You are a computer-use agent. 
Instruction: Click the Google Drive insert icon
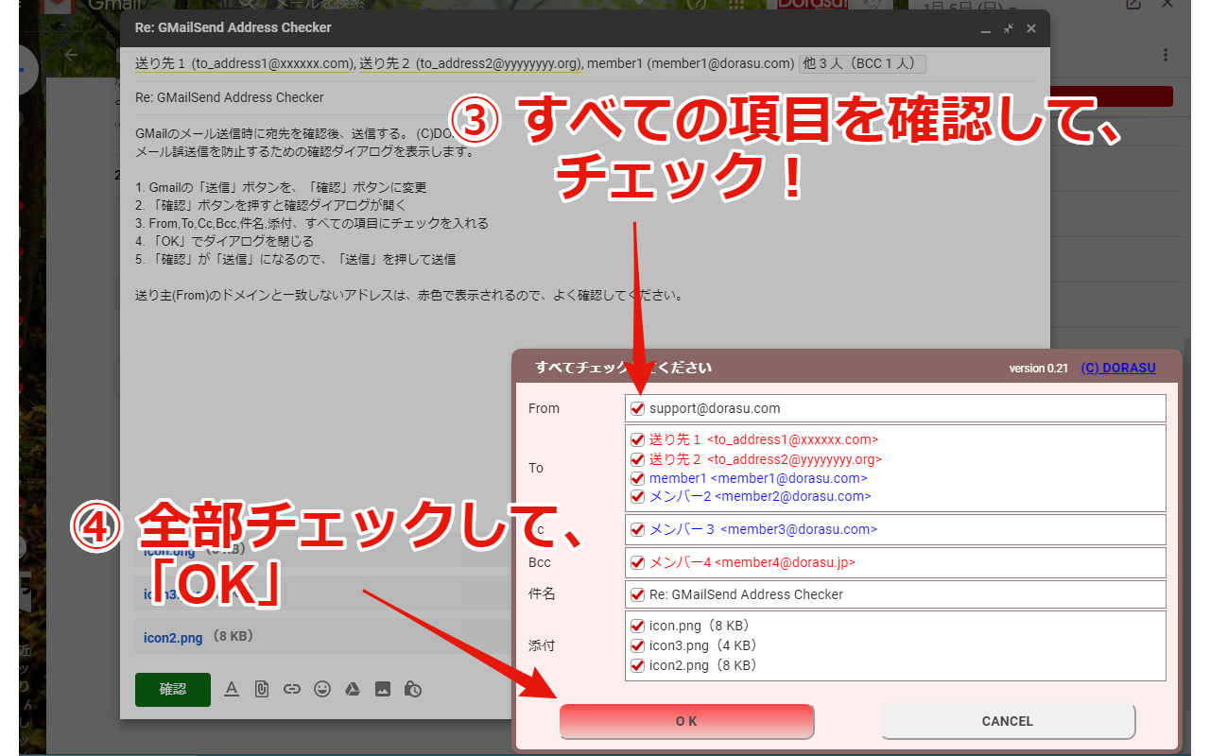pos(353,690)
